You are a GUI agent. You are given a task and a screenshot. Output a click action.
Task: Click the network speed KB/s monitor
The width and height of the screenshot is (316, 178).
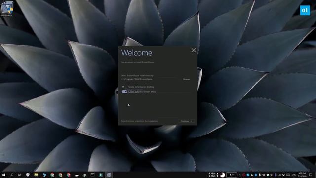tap(213, 175)
